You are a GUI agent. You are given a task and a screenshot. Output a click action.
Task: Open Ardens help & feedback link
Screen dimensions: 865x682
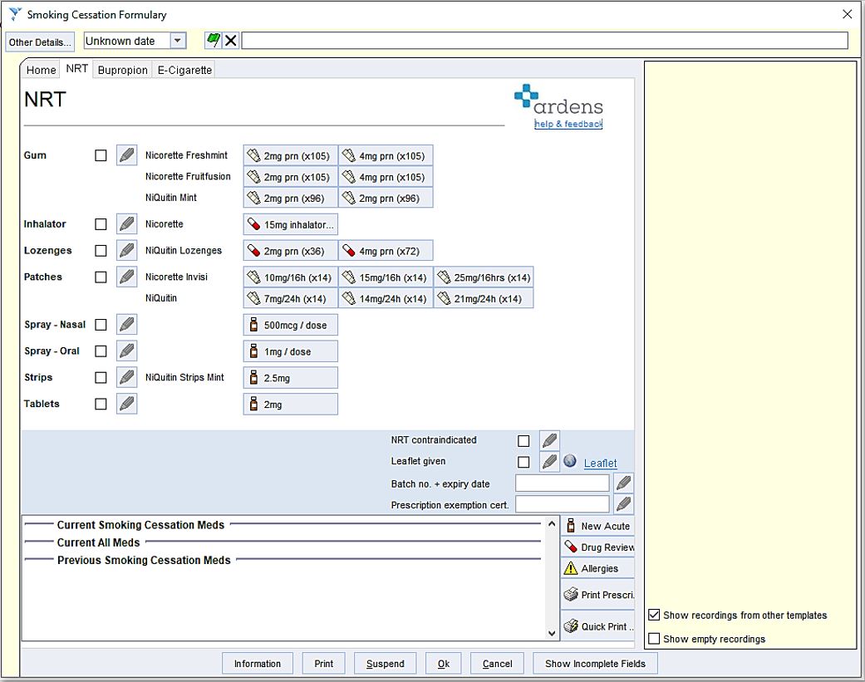tap(568, 124)
